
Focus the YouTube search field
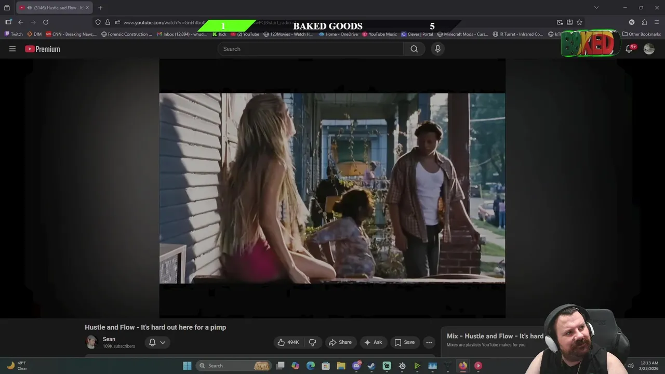click(311, 49)
